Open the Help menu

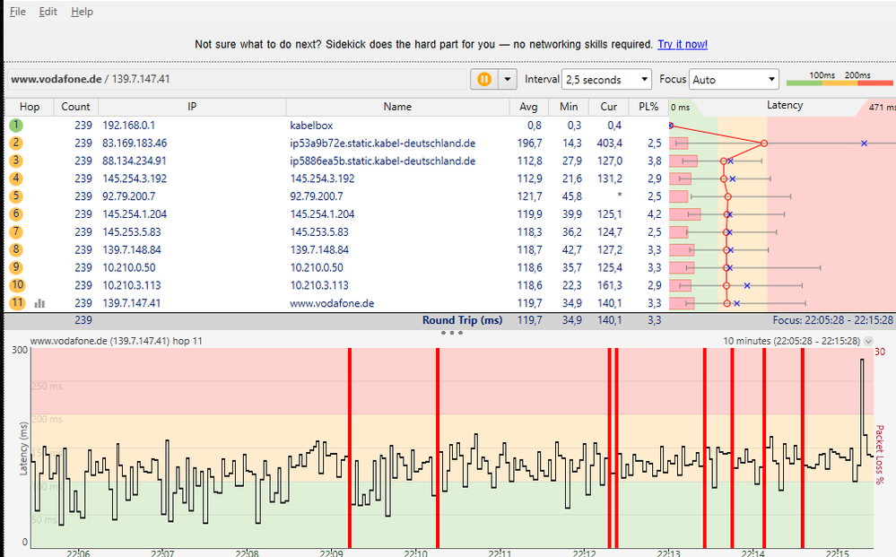coord(82,12)
